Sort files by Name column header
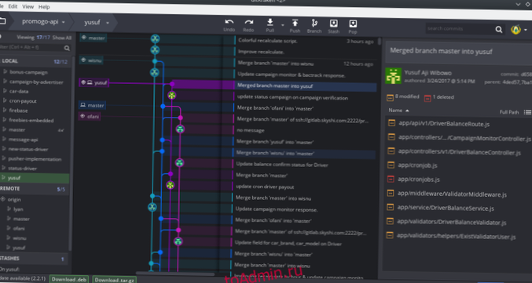This screenshot has height=283, width=532. pos(398,111)
